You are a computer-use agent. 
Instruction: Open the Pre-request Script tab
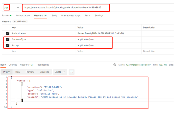[71, 15]
